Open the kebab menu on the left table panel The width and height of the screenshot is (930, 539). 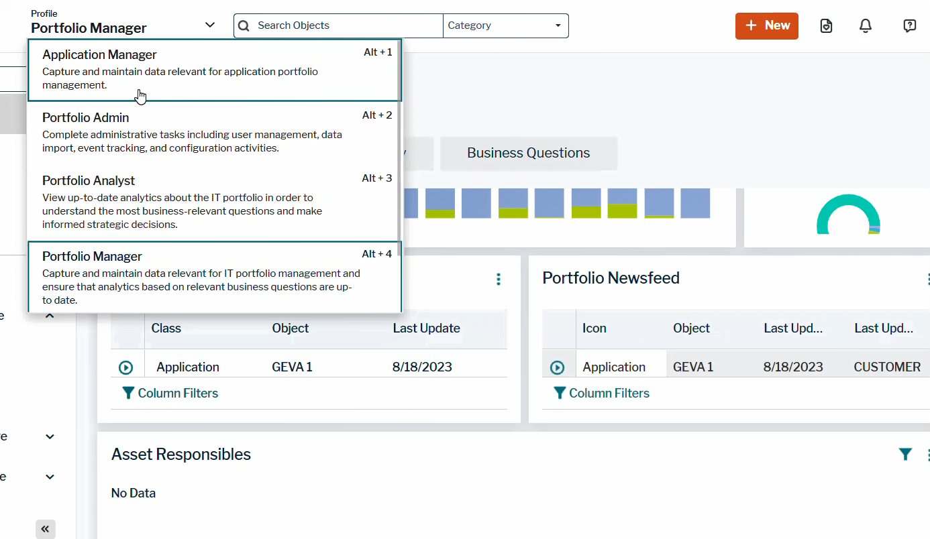click(x=499, y=280)
